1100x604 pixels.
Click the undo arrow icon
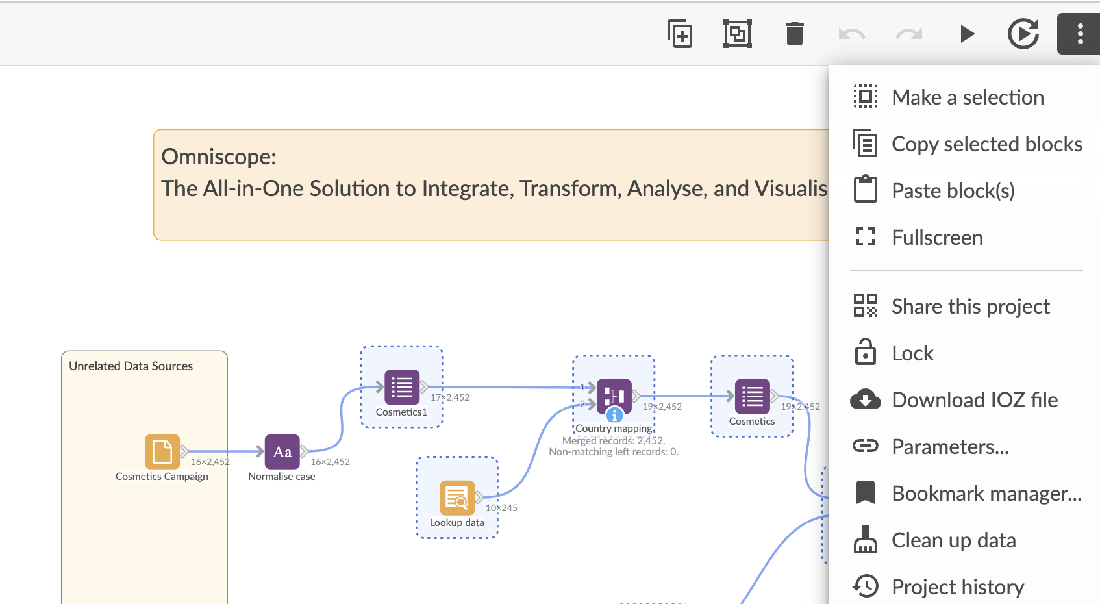click(852, 34)
